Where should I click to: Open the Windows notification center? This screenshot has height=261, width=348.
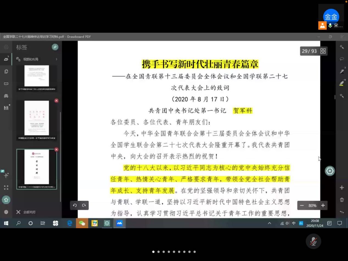[339, 223]
